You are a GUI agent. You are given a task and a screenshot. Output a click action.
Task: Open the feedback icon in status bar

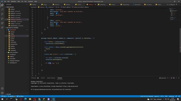click(176, 96)
